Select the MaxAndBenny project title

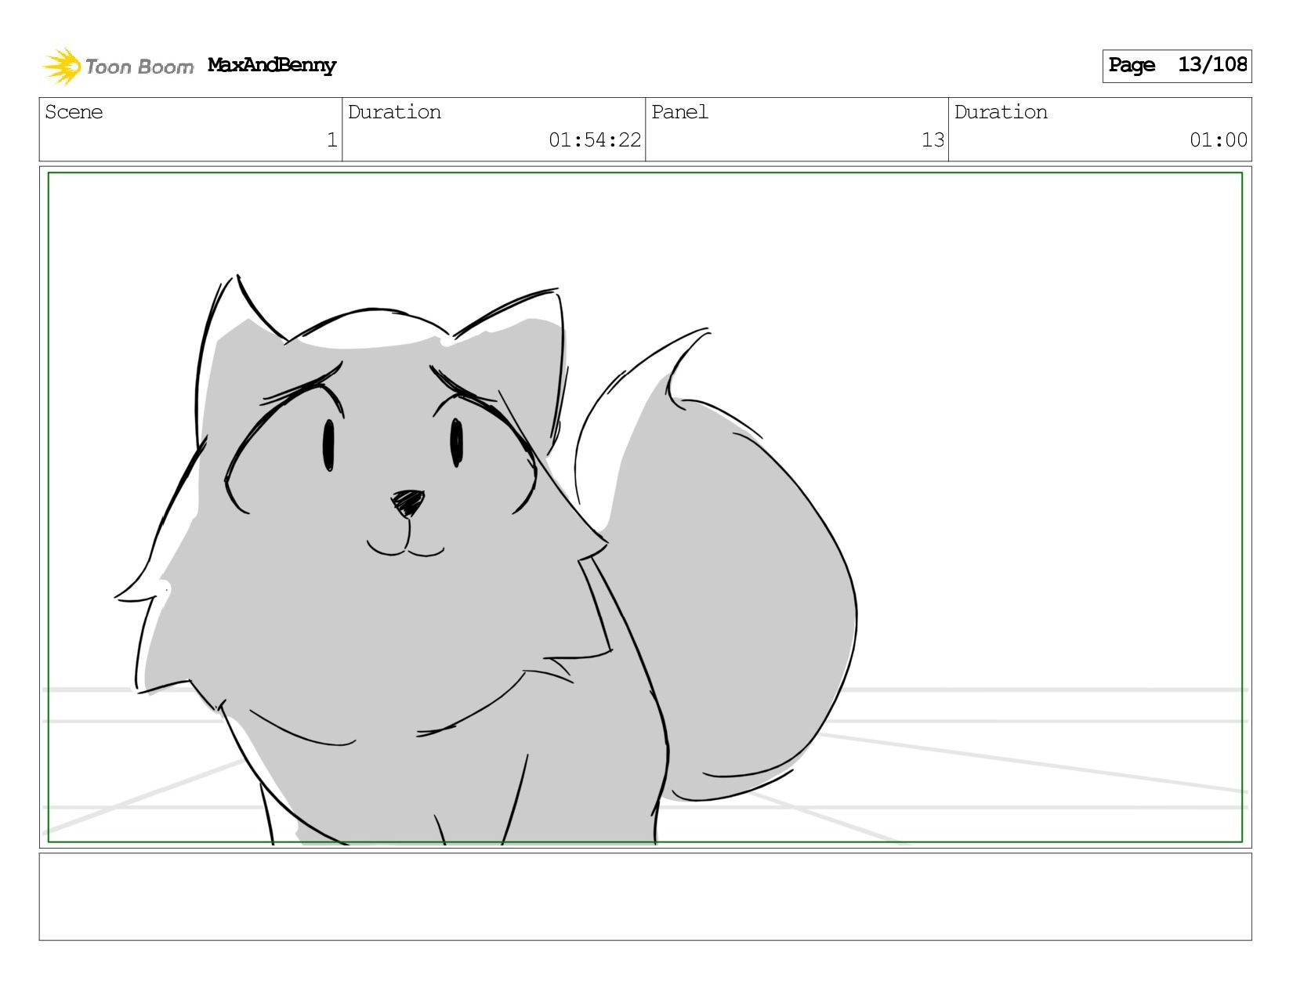coord(272,65)
